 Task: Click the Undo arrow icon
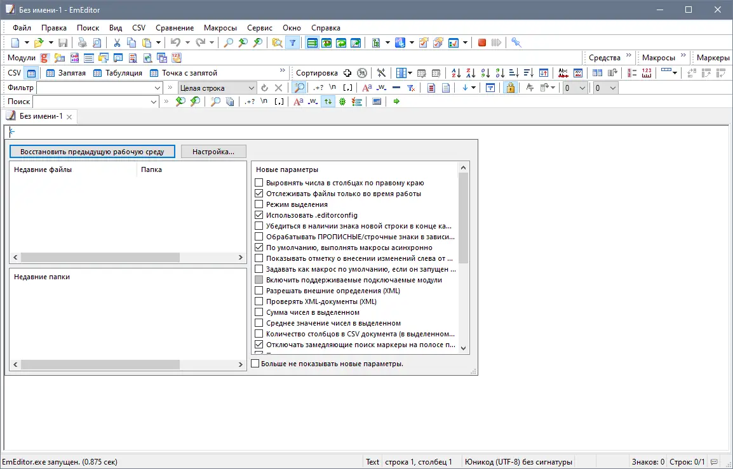click(x=175, y=43)
